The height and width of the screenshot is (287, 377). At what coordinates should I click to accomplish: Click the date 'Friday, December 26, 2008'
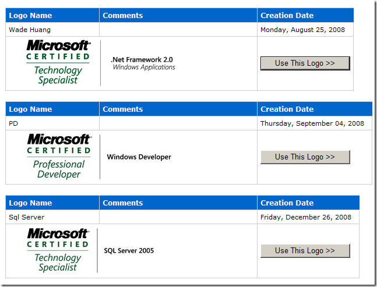(305, 217)
